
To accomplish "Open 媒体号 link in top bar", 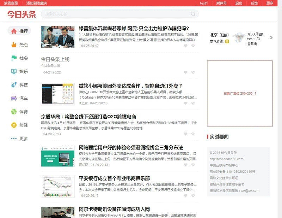I will pos(221,3).
